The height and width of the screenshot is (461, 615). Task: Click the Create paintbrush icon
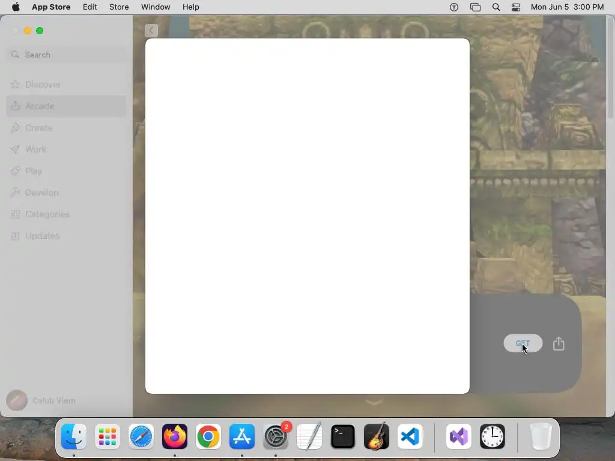point(15,128)
